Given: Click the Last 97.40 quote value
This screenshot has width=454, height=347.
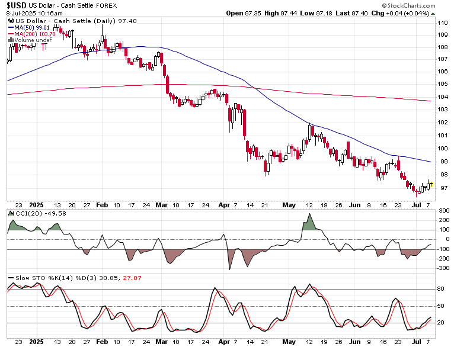Looking at the screenshot, I should [x=352, y=13].
